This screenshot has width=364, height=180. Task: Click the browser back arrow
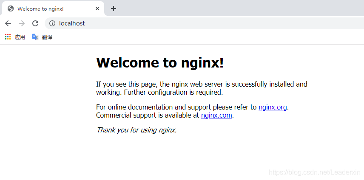pyautogui.click(x=8, y=23)
